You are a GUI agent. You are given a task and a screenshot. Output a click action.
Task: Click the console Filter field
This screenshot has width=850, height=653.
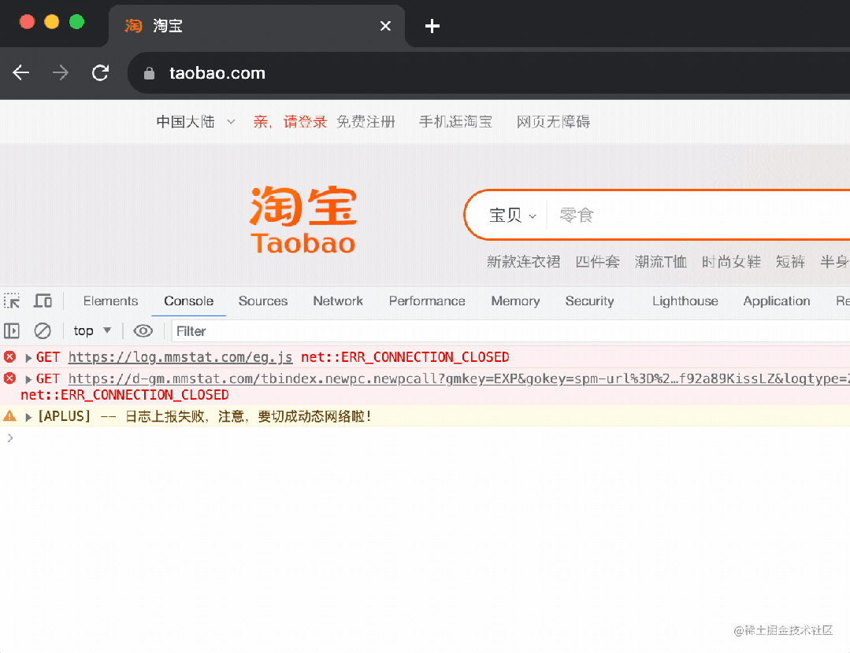point(510,331)
